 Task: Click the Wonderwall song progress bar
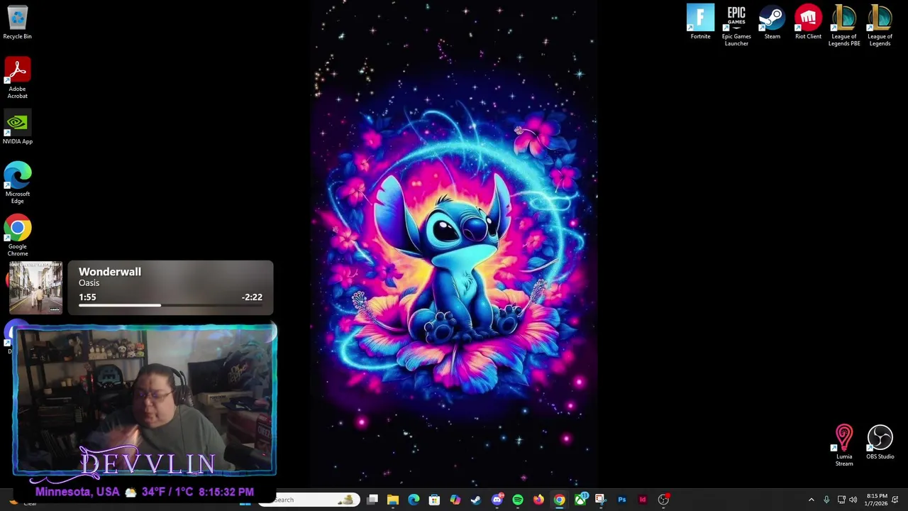pos(170,305)
